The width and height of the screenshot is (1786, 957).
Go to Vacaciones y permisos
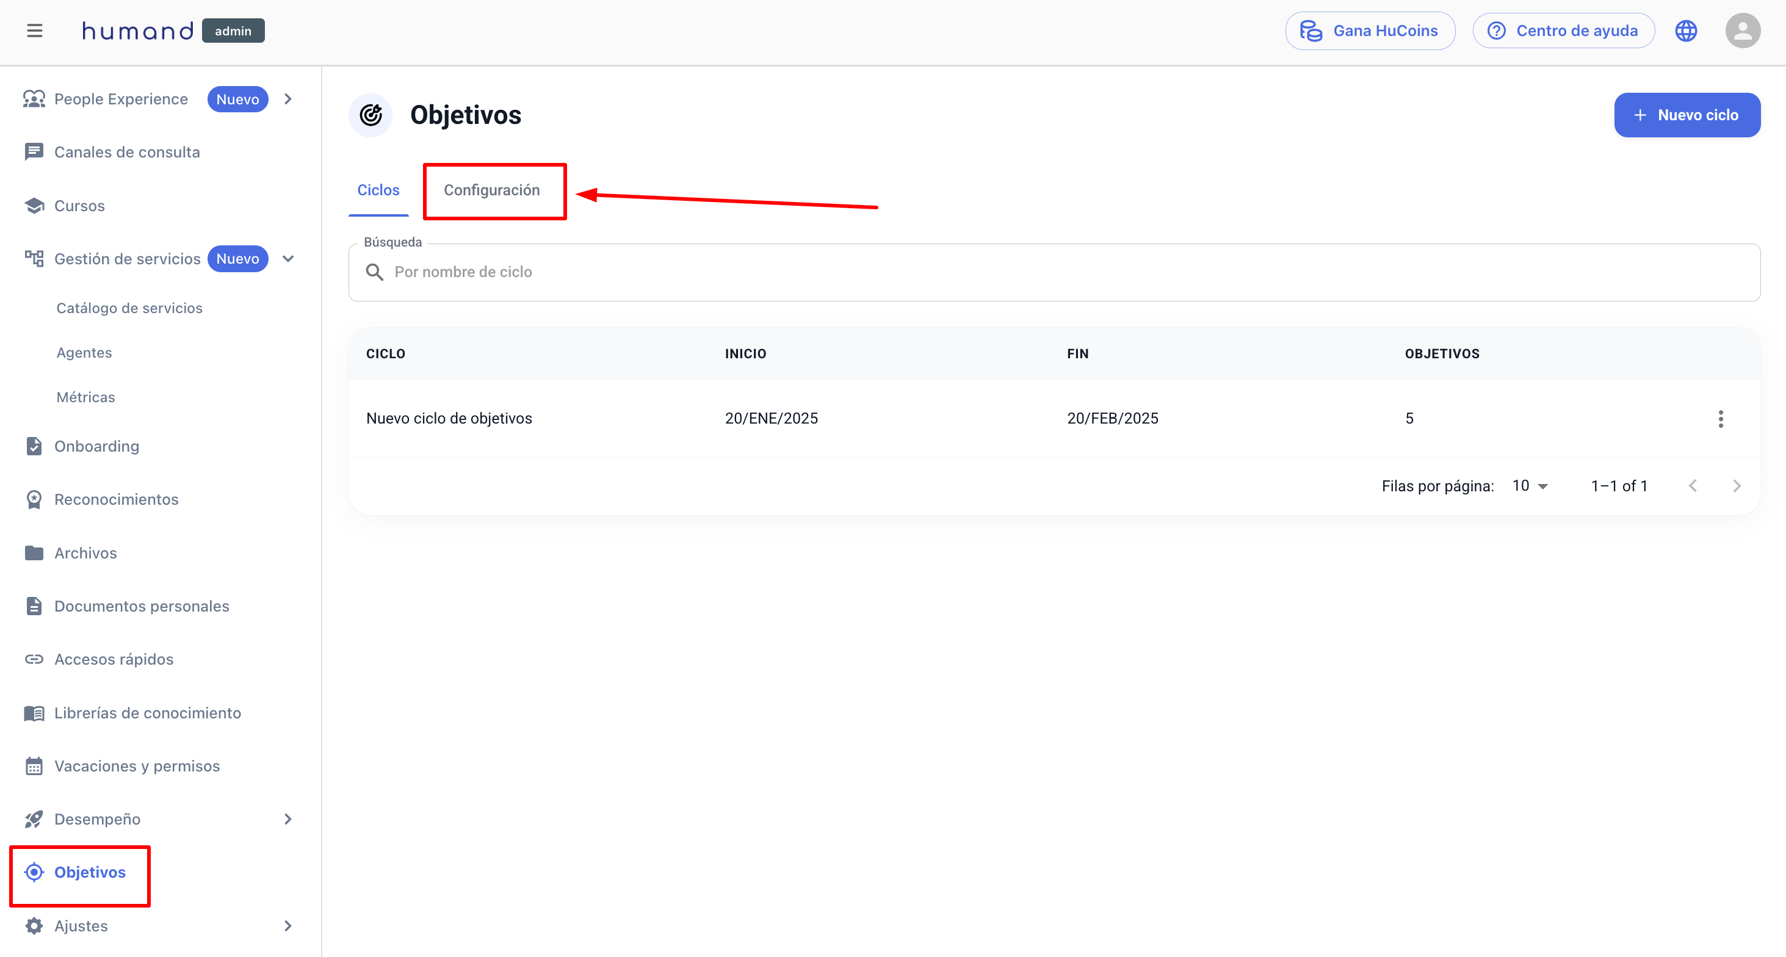(137, 765)
